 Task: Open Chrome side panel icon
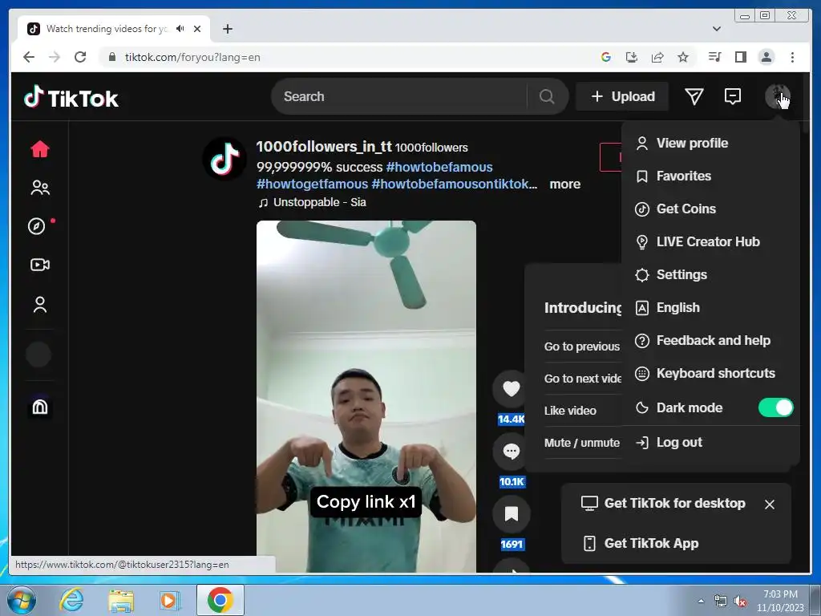(x=740, y=57)
